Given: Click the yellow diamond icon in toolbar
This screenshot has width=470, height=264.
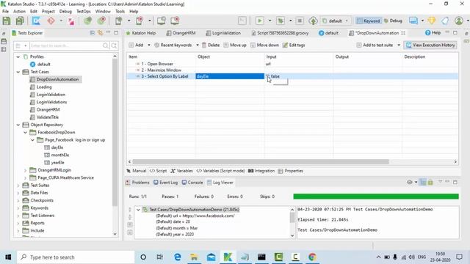Looking at the screenshot, I should [x=432, y=21].
